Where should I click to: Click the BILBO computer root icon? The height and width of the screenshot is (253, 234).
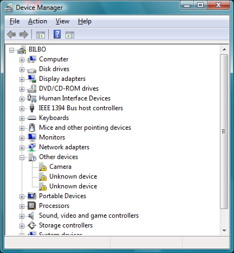click(22, 49)
